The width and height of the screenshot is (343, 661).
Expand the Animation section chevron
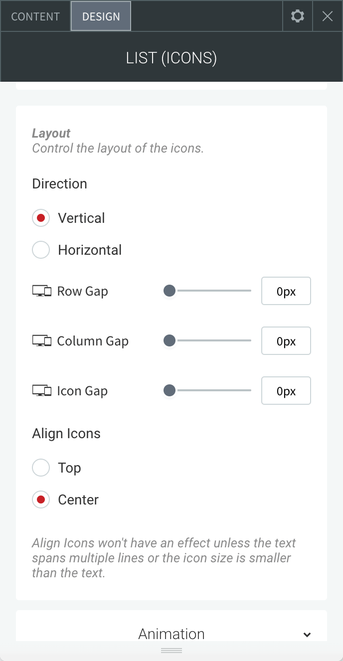(x=307, y=635)
